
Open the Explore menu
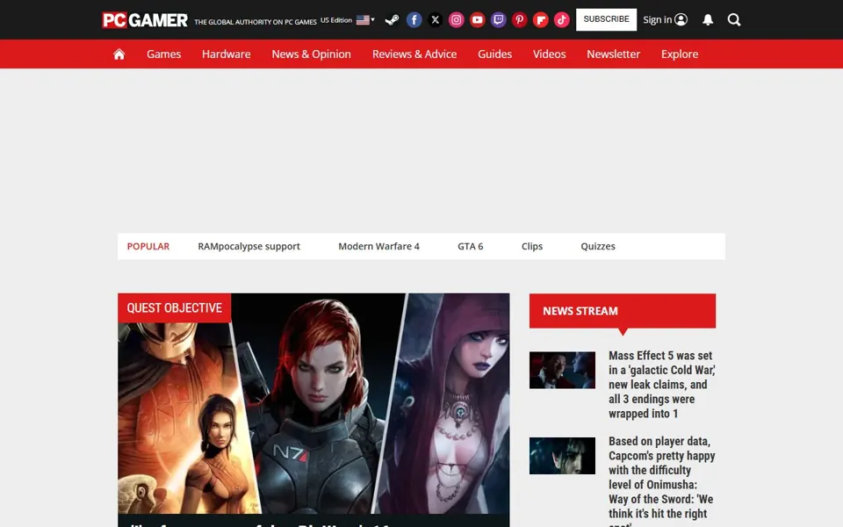680,54
